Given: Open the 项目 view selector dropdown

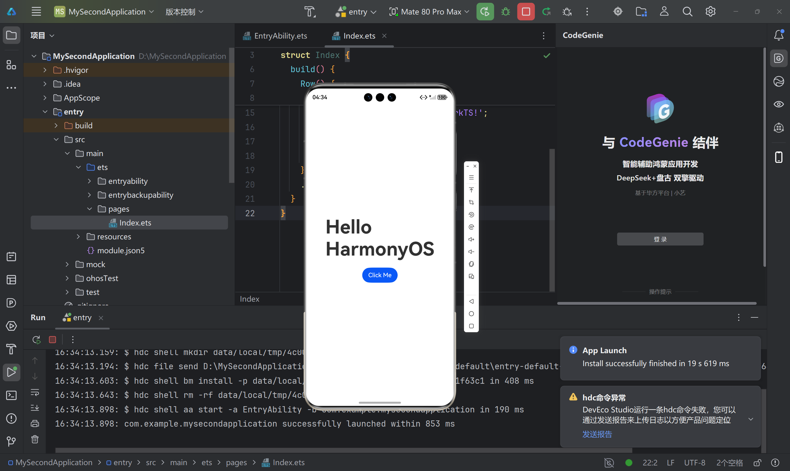Looking at the screenshot, I should click(42, 35).
